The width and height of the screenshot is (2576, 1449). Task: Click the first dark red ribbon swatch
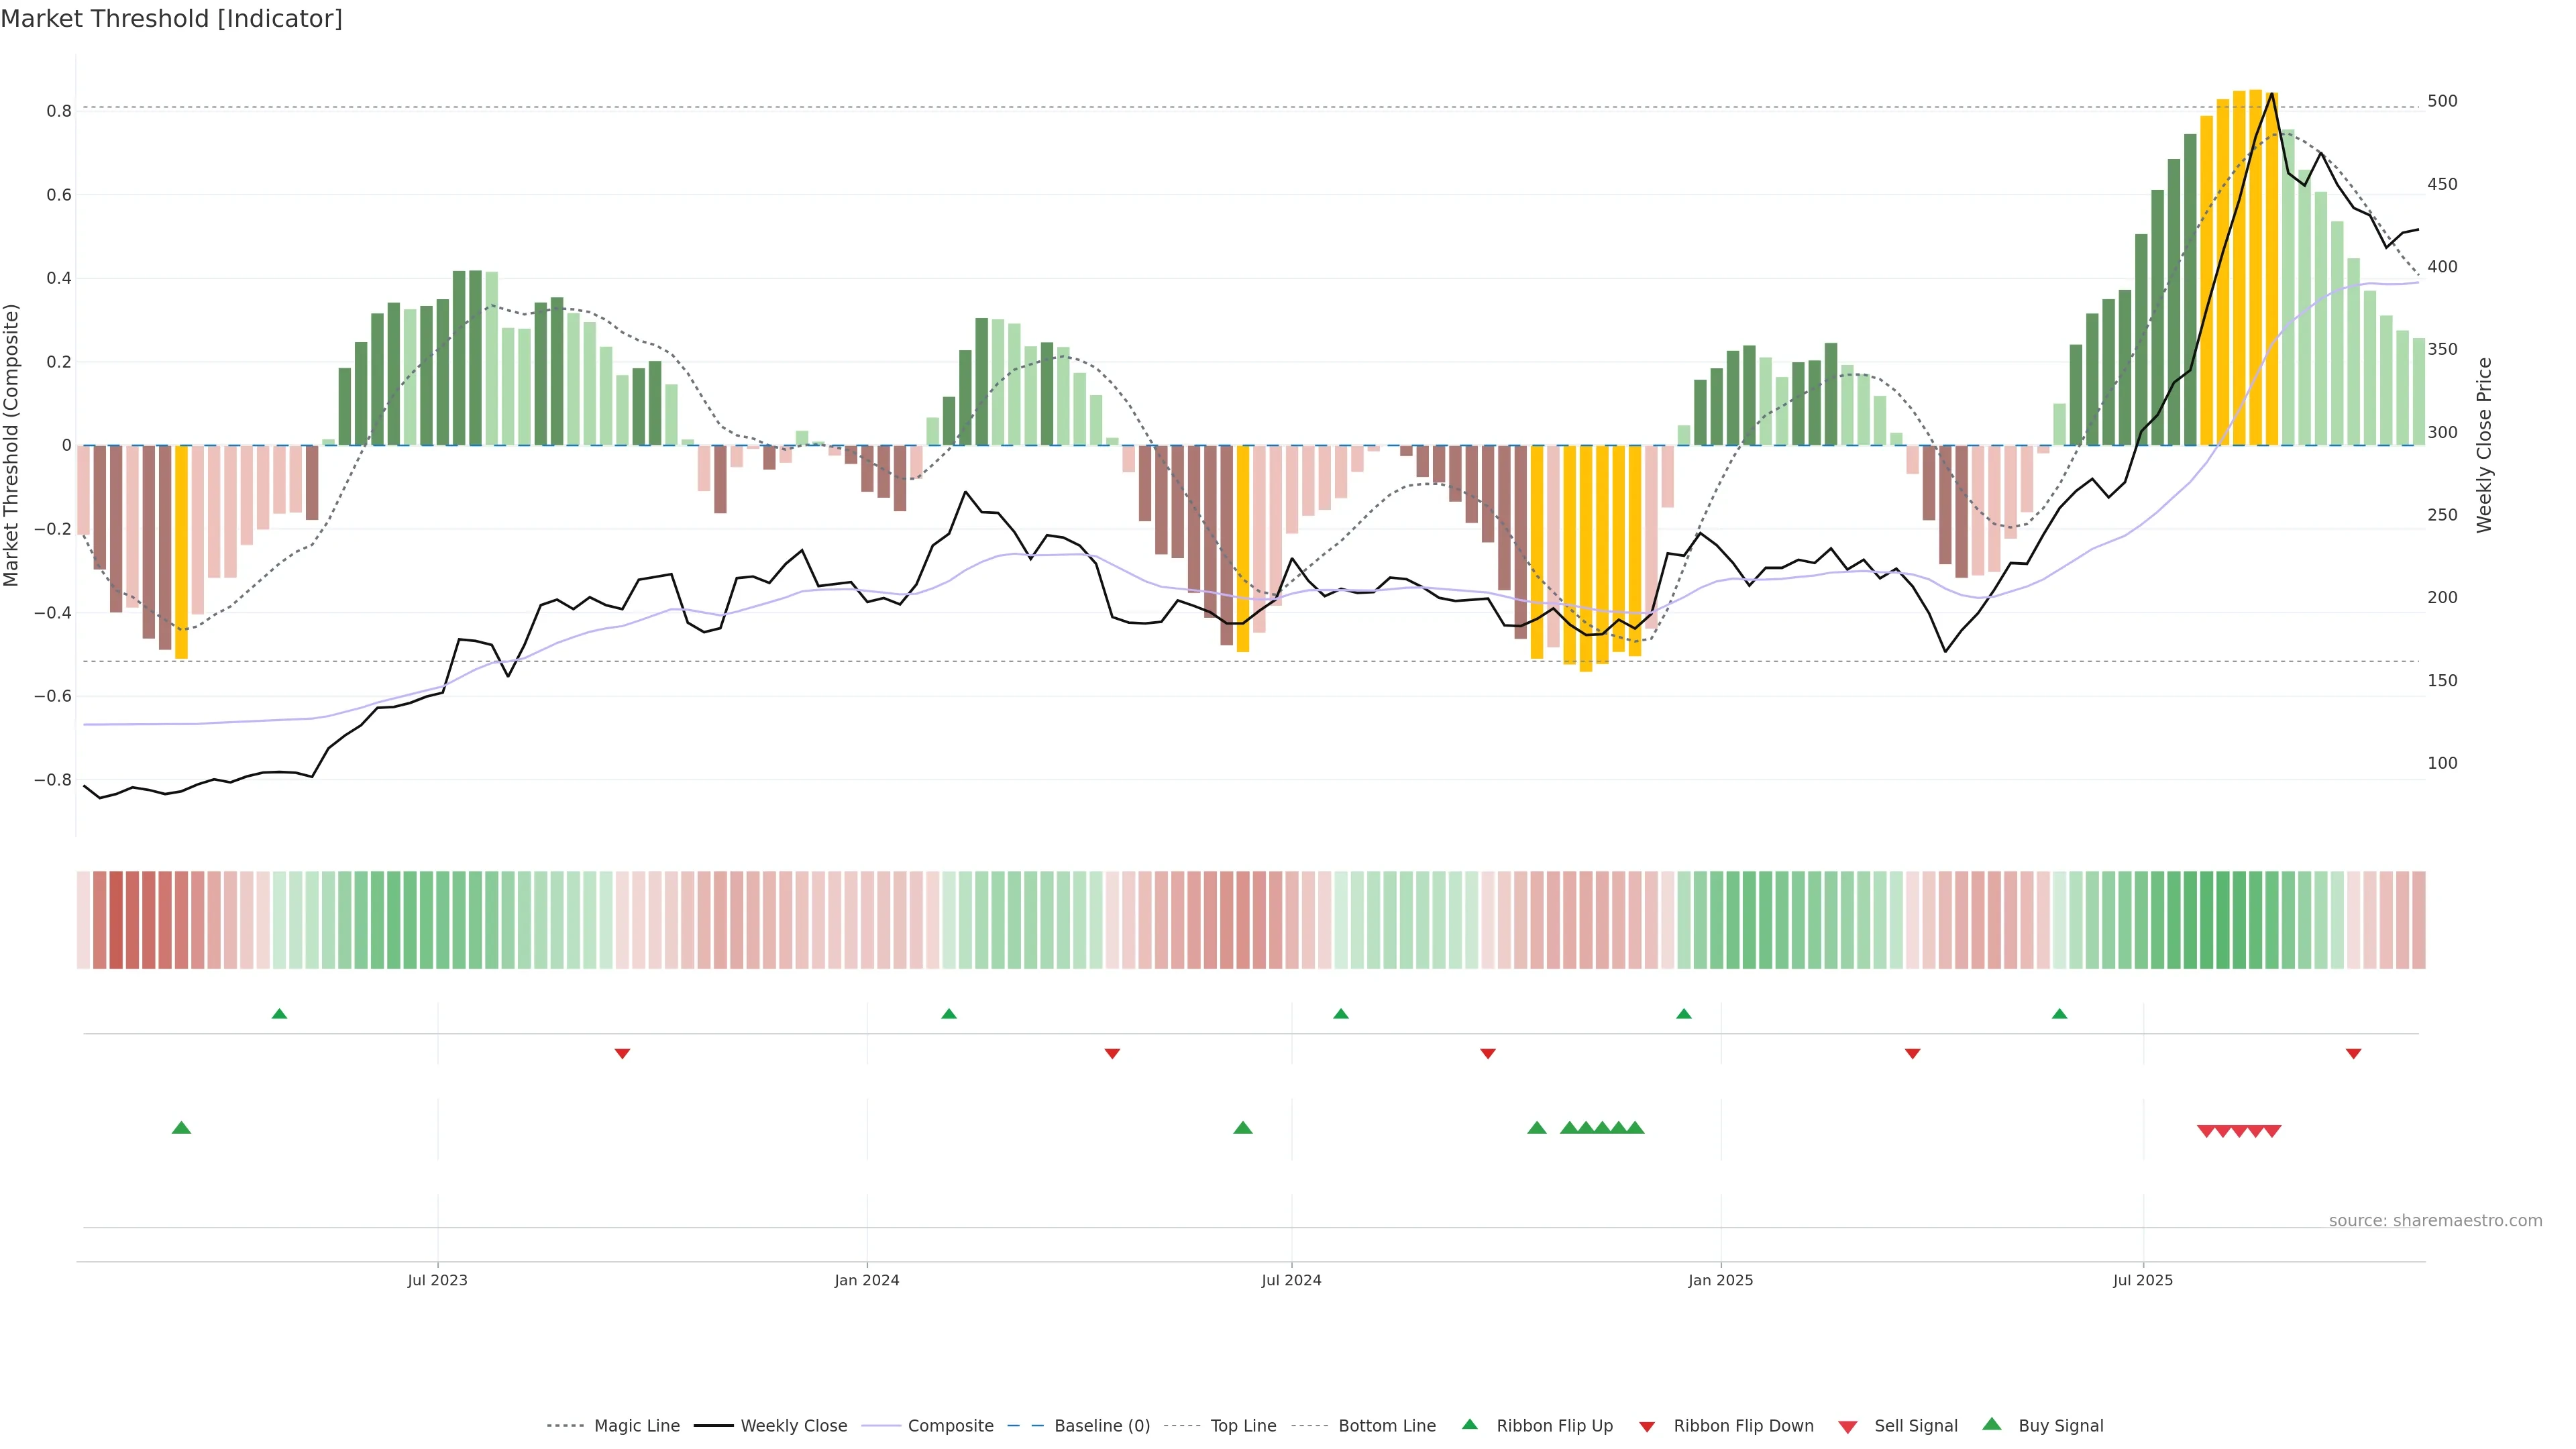[x=99, y=920]
